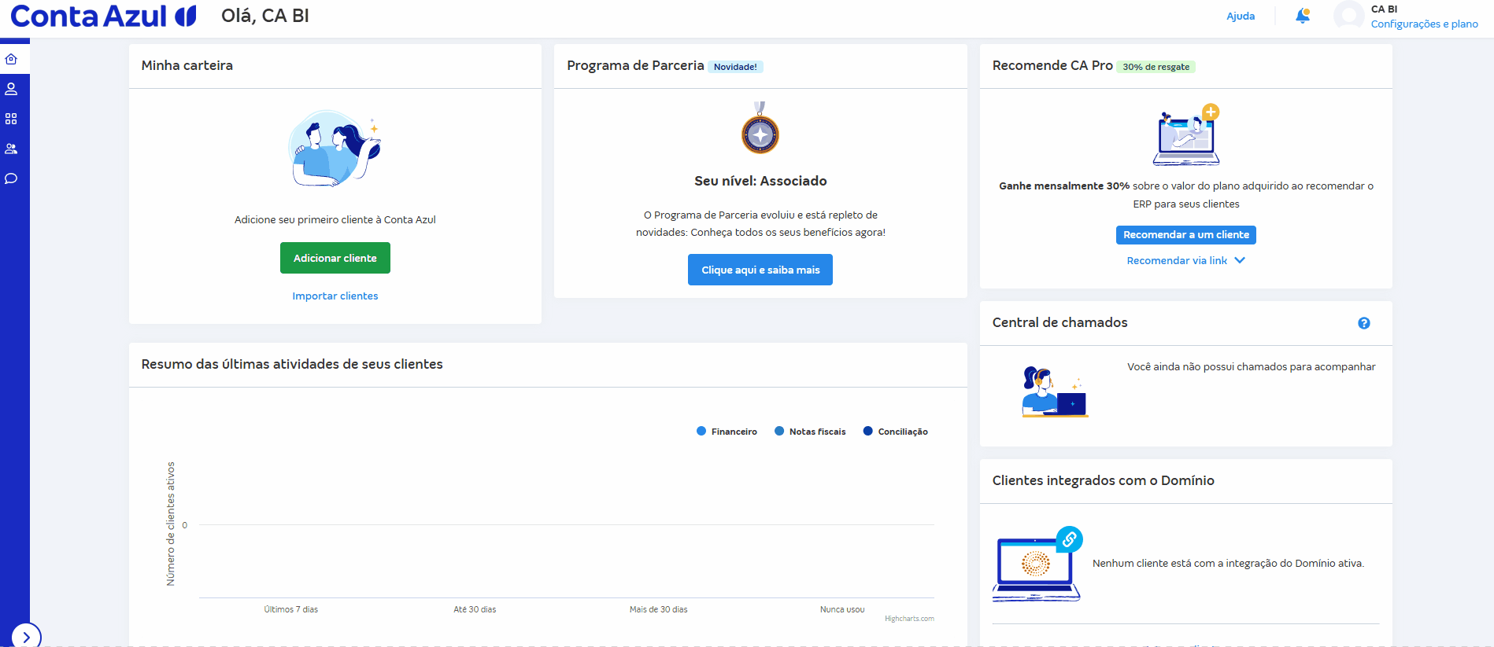Click the Central de chamados help icon
Screen dimensions: 1494x647
(1364, 323)
